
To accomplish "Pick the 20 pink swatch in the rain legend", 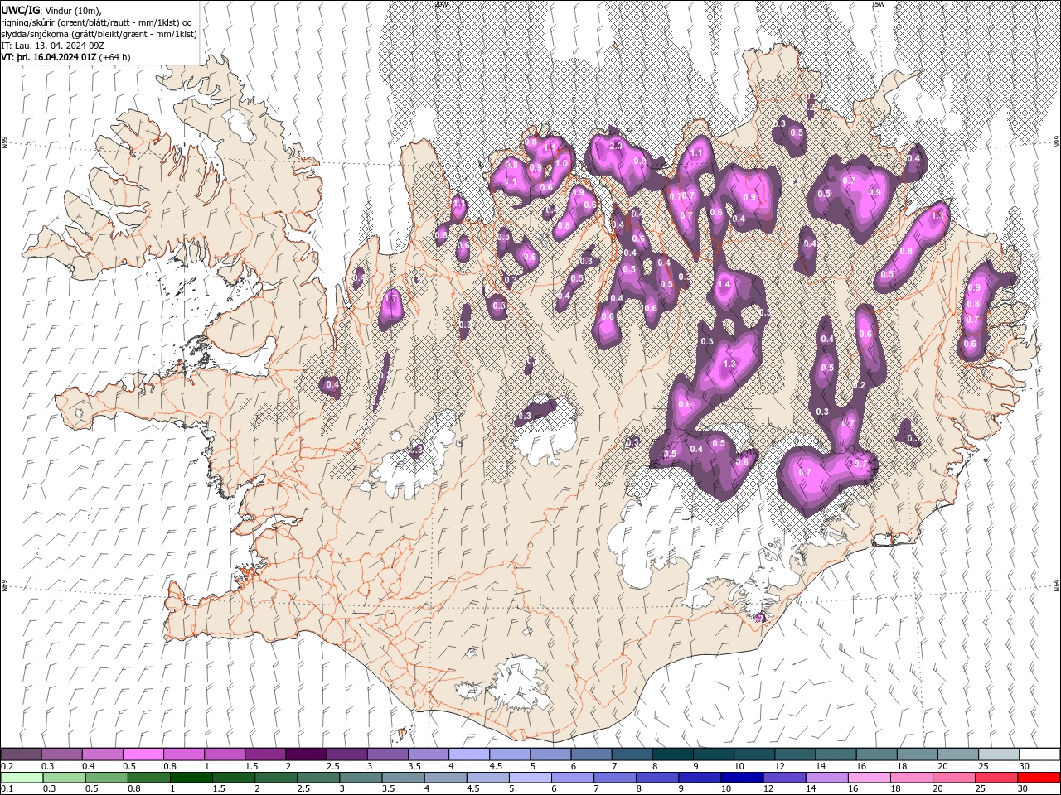I will coord(953,778).
